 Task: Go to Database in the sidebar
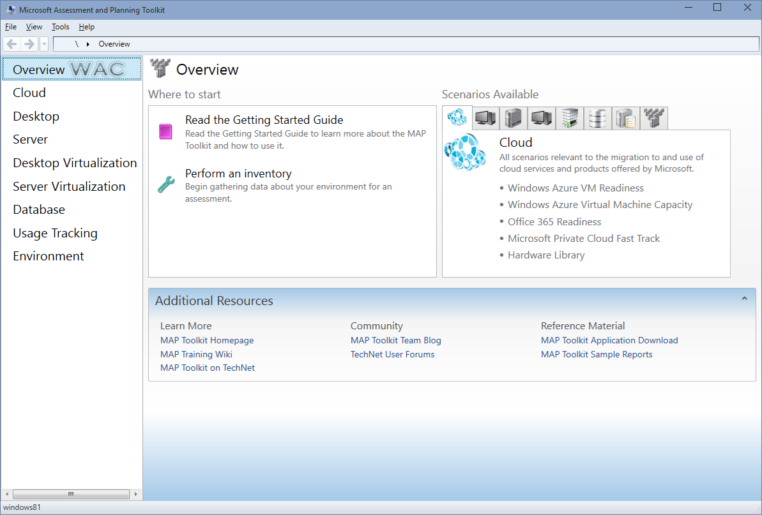(x=39, y=210)
